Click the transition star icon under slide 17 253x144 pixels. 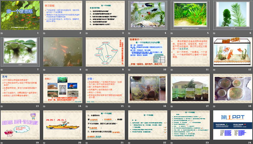pyautogui.click(x=172, y=106)
